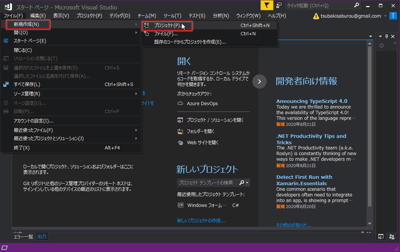Click the open folder icon

tap(180, 131)
